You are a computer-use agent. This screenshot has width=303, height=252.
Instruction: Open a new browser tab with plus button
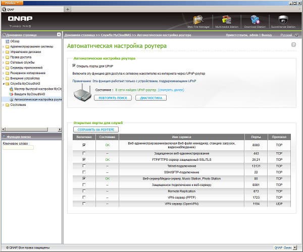click(x=68, y=9)
